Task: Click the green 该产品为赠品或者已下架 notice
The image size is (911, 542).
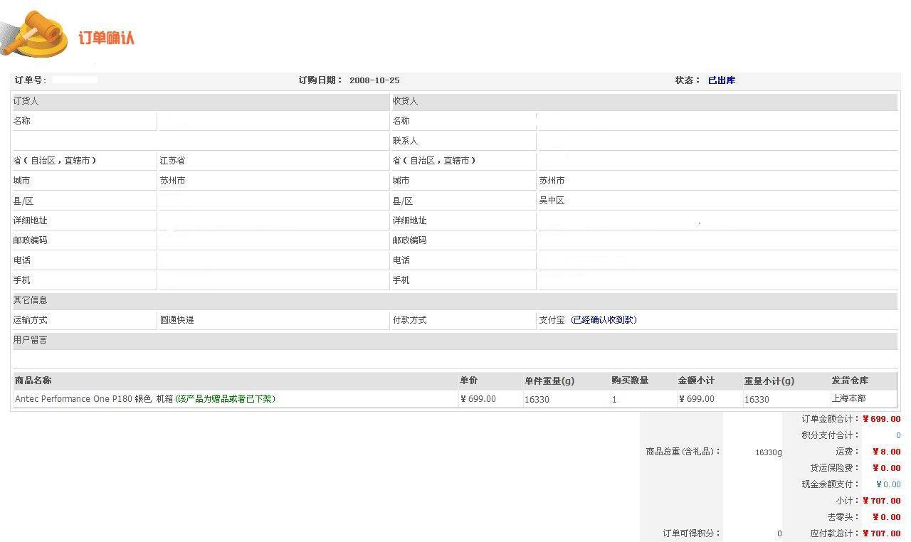Action: pyautogui.click(x=225, y=399)
